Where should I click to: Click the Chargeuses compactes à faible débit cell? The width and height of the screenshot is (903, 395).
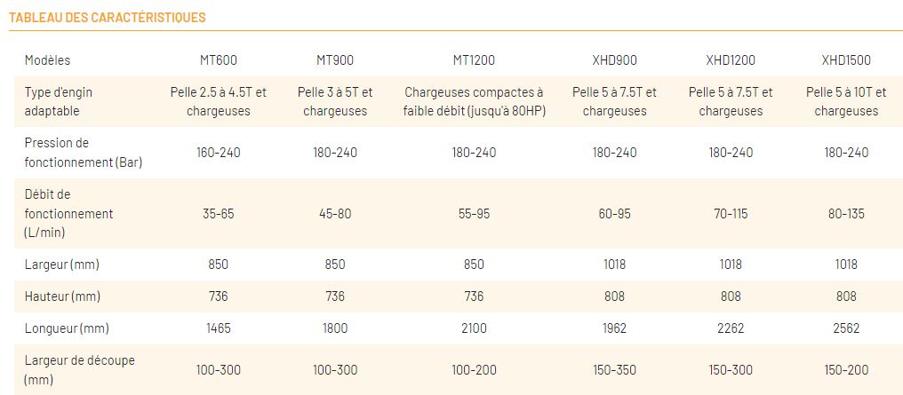pyautogui.click(x=473, y=101)
